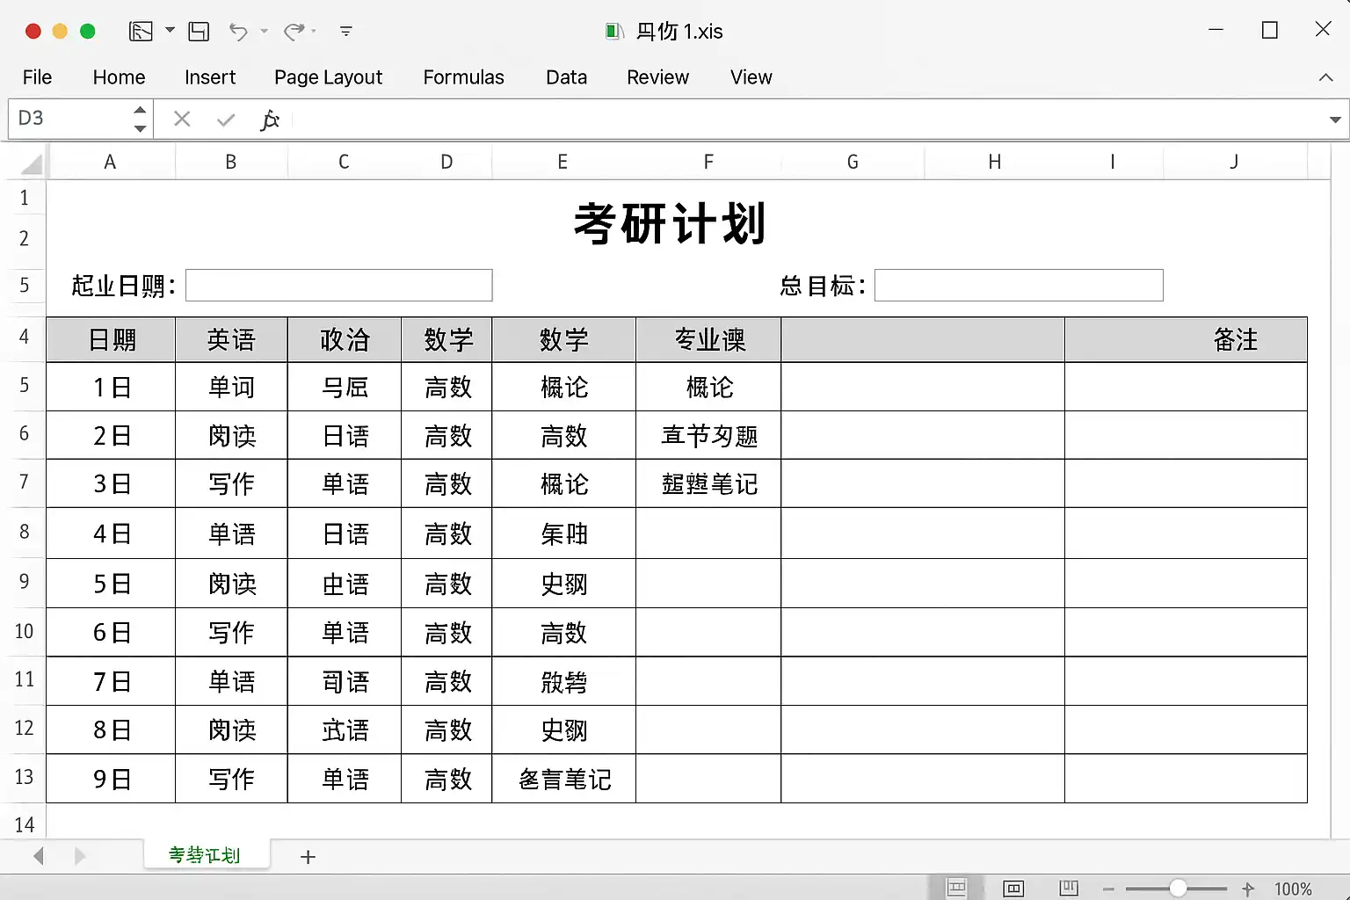Add a new sheet with the plus button

(308, 856)
